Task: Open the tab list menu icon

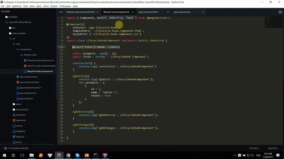Action: (280, 12)
